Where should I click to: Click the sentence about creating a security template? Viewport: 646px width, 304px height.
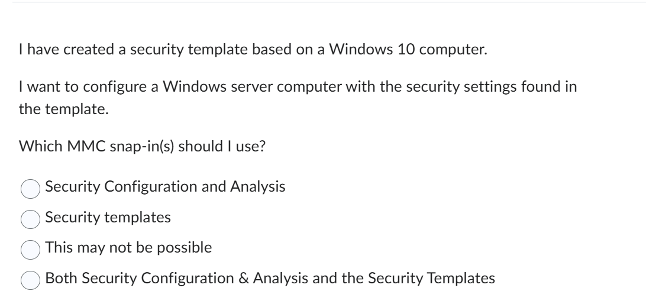click(253, 50)
